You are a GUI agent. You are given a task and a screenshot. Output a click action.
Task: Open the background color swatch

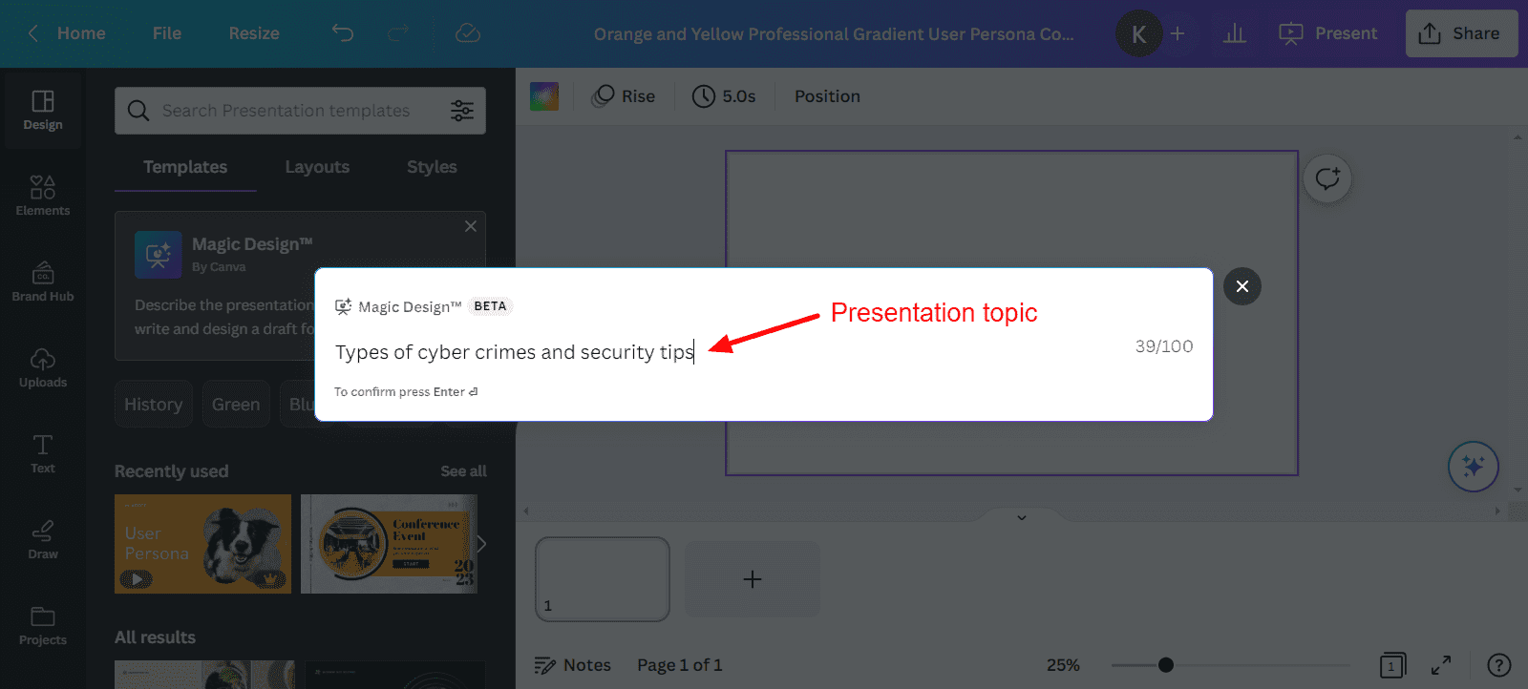(544, 96)
